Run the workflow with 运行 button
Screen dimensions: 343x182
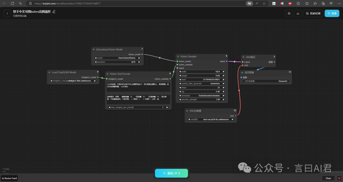171,173
